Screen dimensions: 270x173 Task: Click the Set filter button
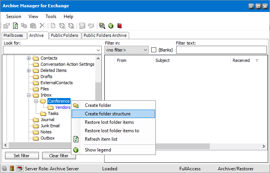click(22, 156)
